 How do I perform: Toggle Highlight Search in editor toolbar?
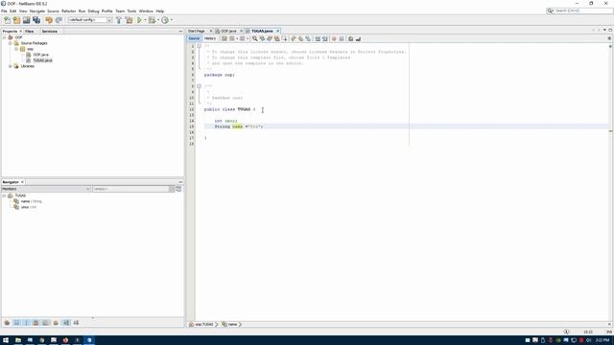point(277,38)
